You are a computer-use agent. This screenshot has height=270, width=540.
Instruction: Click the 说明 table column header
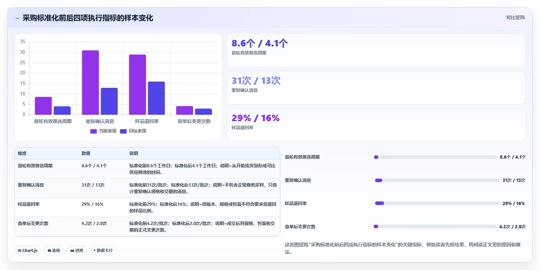pyautogui.click(x=134, y=154)
